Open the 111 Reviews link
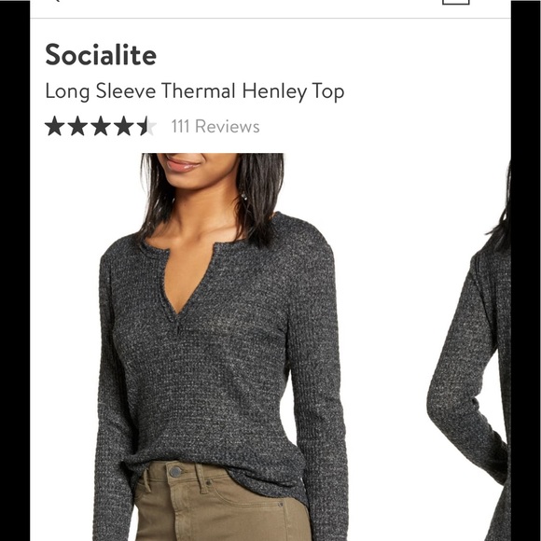Screen dimensions: 541x541 (215, 126)
